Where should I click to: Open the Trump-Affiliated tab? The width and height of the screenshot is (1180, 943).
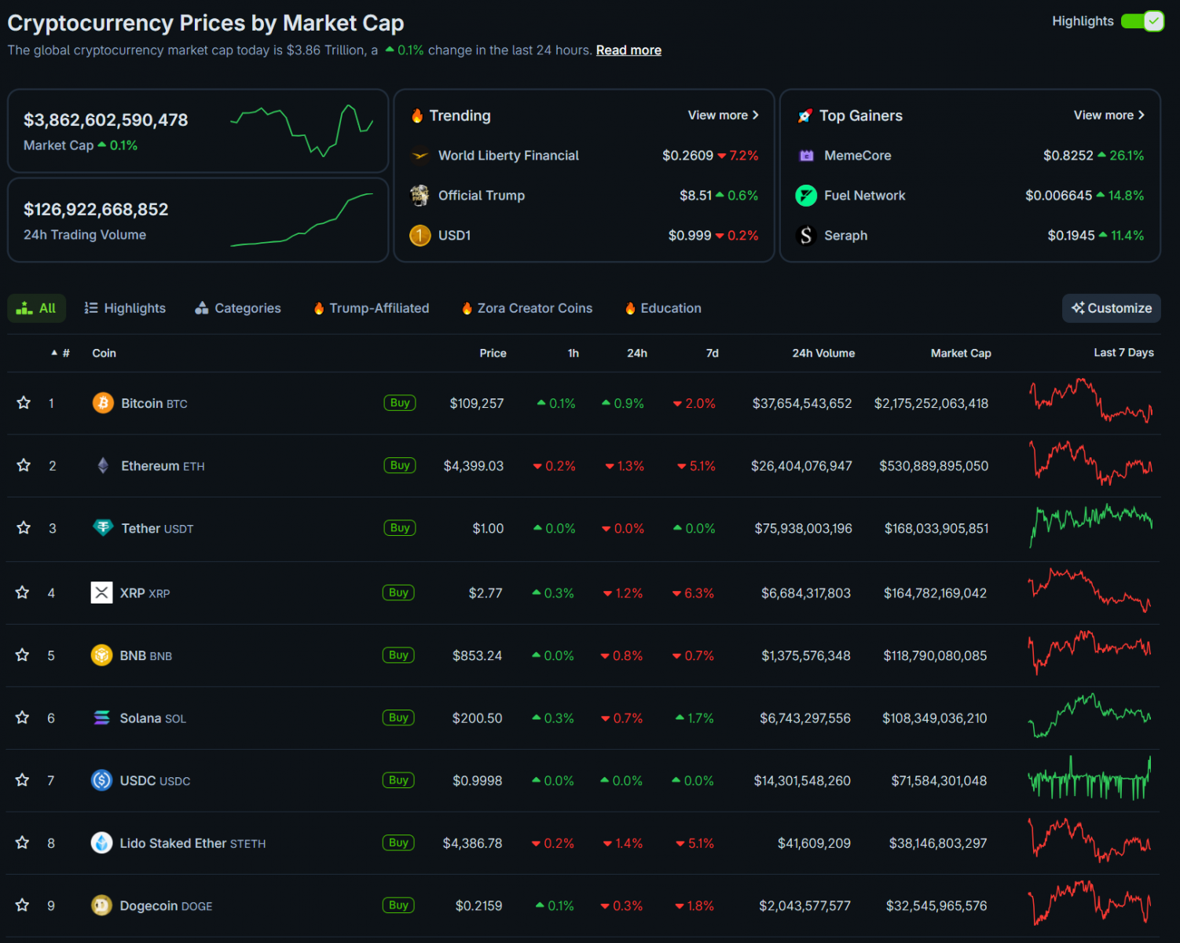click(371, 308)
